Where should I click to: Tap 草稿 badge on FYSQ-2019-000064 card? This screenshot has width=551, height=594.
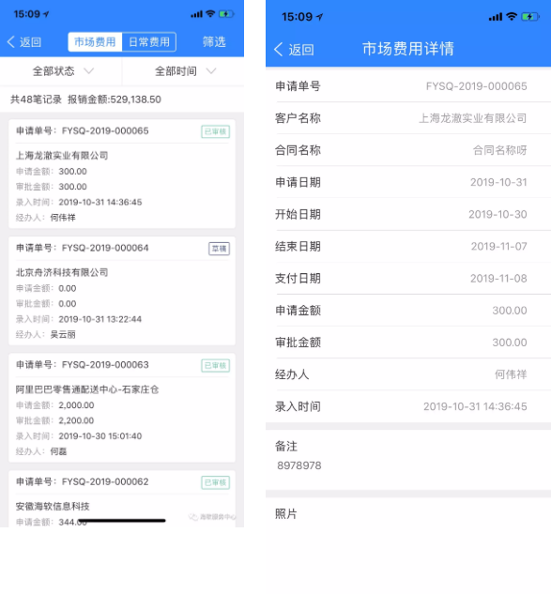pos(219,249)
